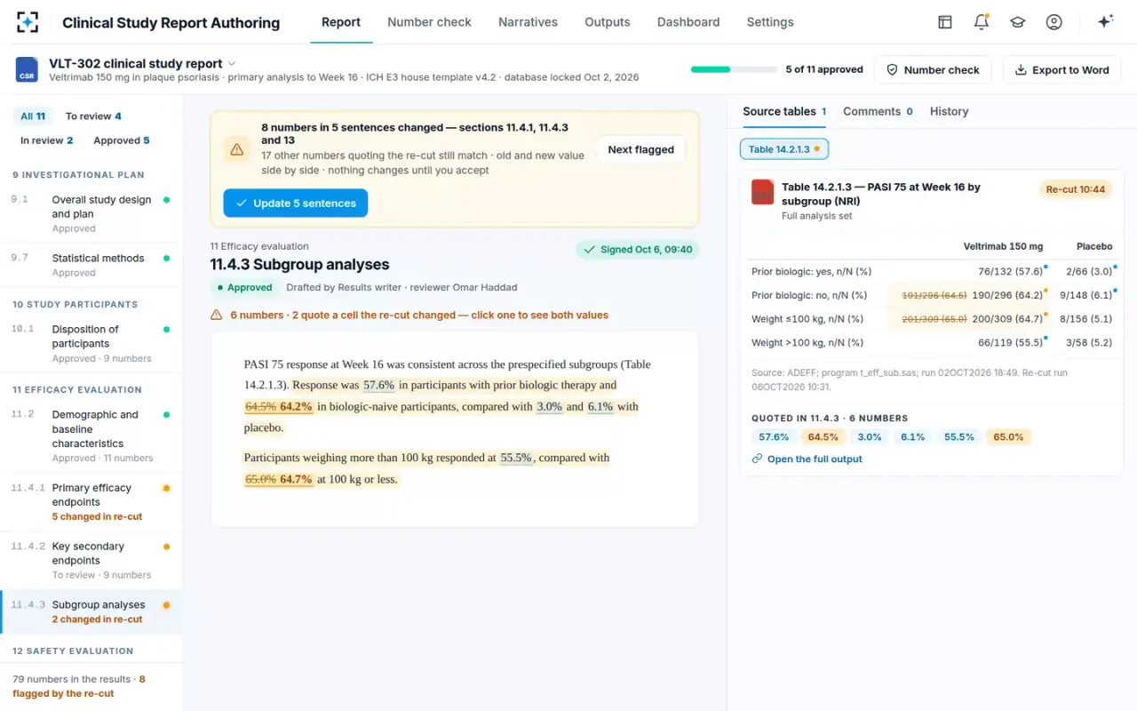Open notifications bell icon
The image size is (1137, 711).
pos(982,22)
